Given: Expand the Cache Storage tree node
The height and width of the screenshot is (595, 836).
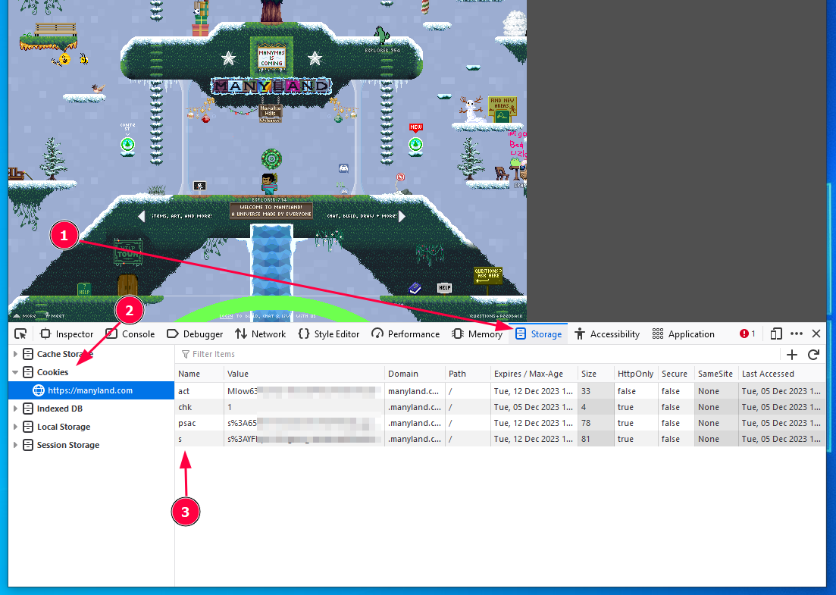Looking at the screenshot, I should [x=15, y=354].
